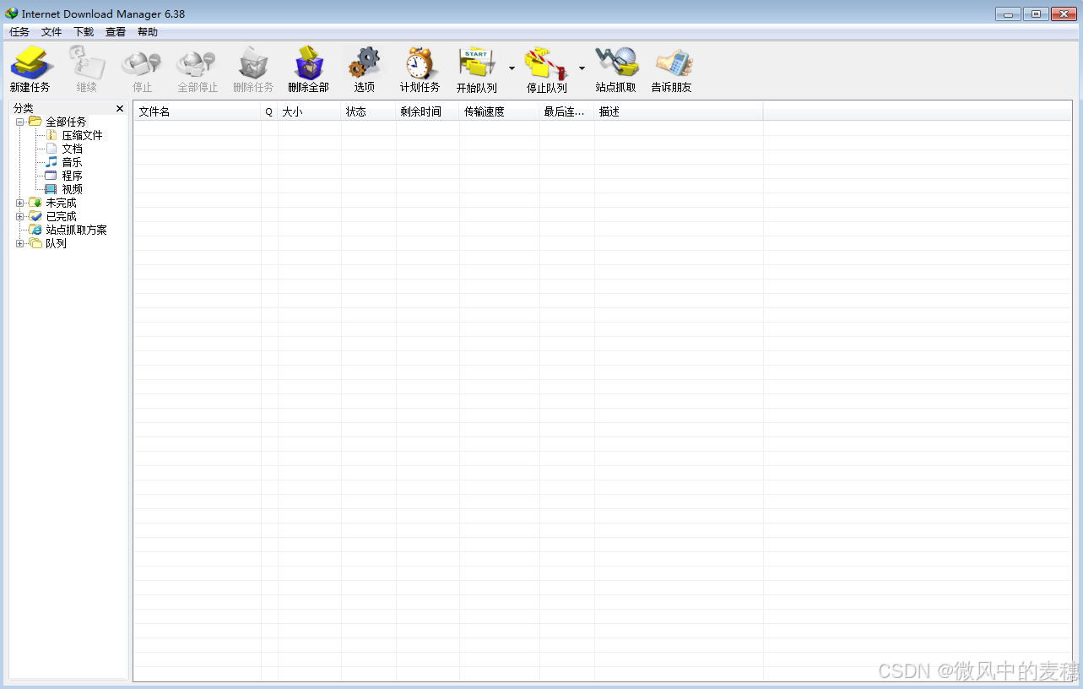This screenshot has width=1083, height=689.
Task: Open the 下载 menu
Action: coord(84,32)
